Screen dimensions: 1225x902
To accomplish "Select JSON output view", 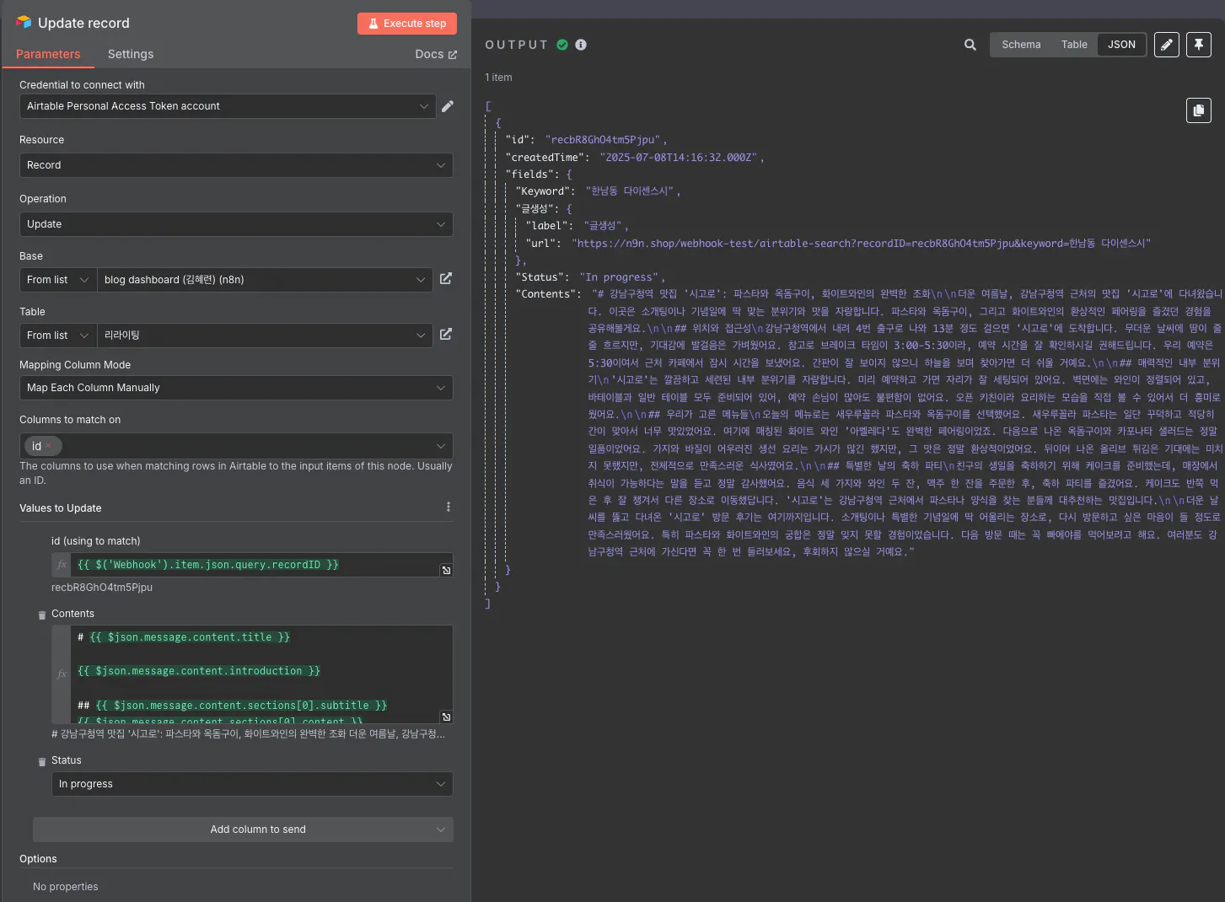I will [x=1121, y=45].
